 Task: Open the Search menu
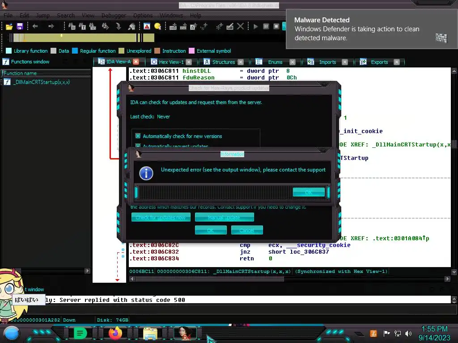[66, 15]
